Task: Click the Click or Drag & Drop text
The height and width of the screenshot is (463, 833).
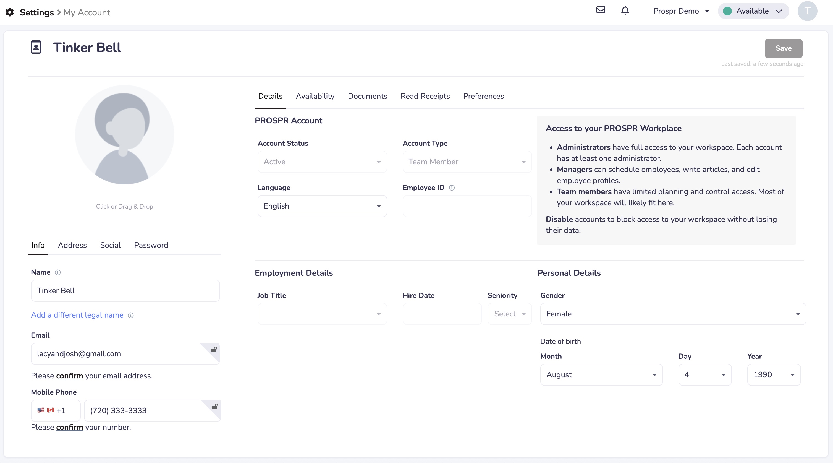Action: [124, 206]
